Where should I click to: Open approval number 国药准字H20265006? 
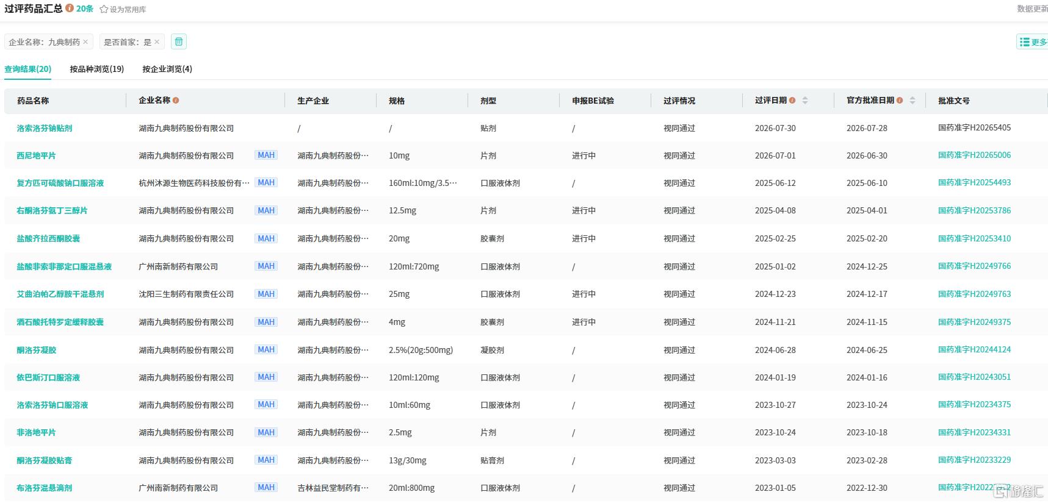click(974, 155)
